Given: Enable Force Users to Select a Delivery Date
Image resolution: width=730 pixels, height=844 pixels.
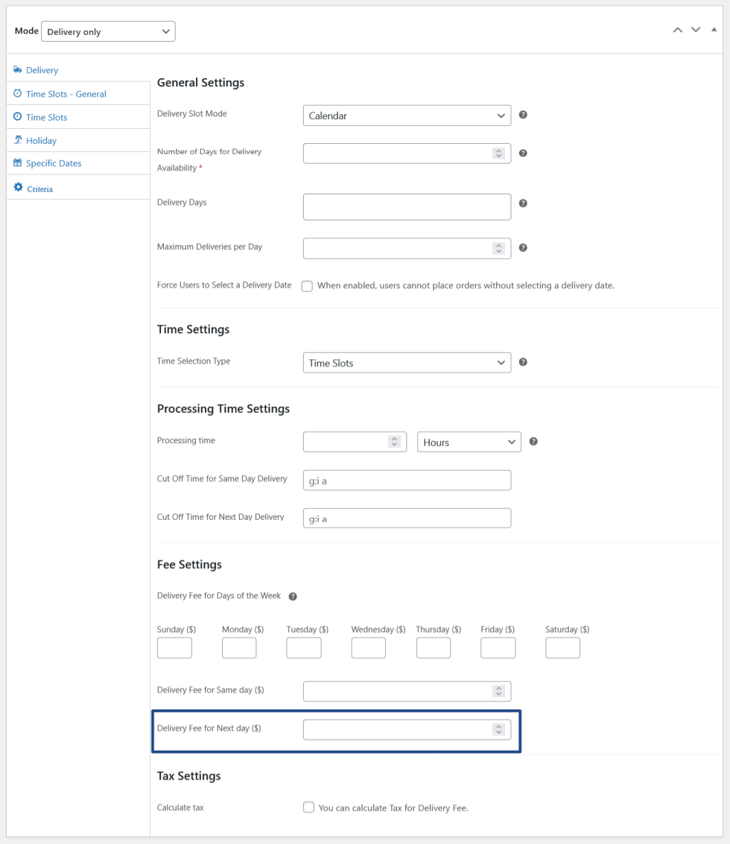Looking at the screenshot, I should click(x=308, y=286).
